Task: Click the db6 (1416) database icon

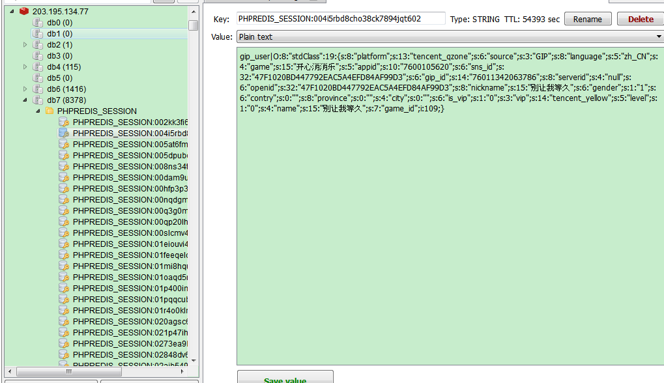Action: [38, 89]
